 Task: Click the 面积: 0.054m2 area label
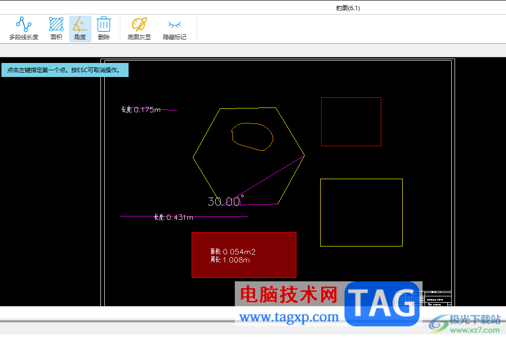(x=233, y=251)
